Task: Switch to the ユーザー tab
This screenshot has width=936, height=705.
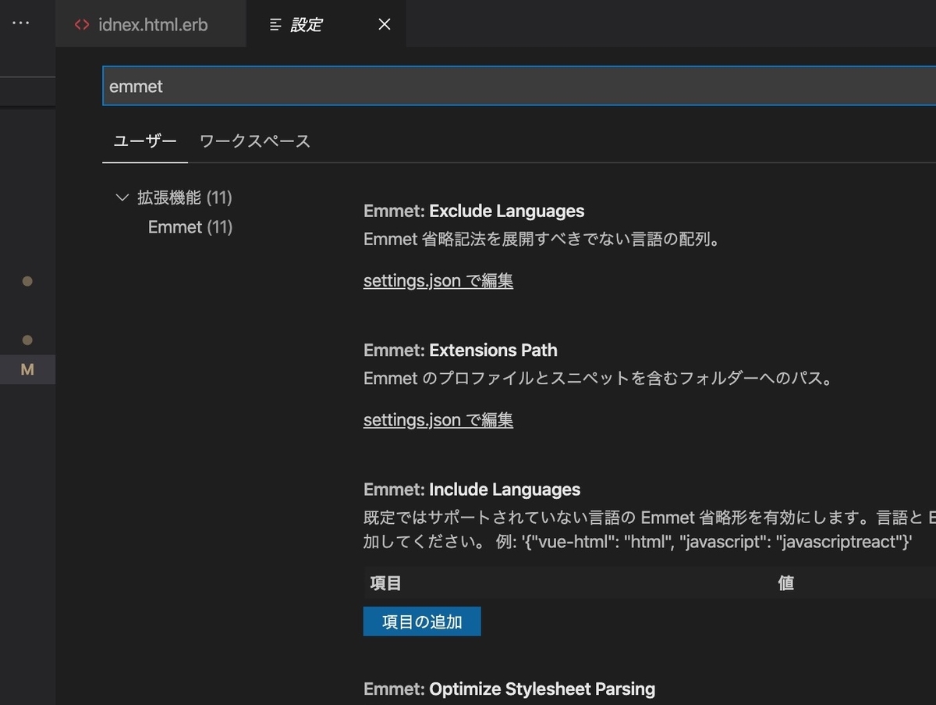Action: (144, 141)
